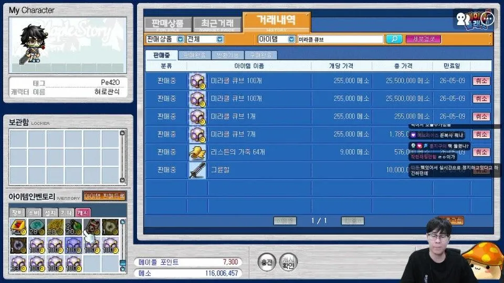Select the golden treasure box in inventory
The image size is (504, 283).
pos(18,226)
